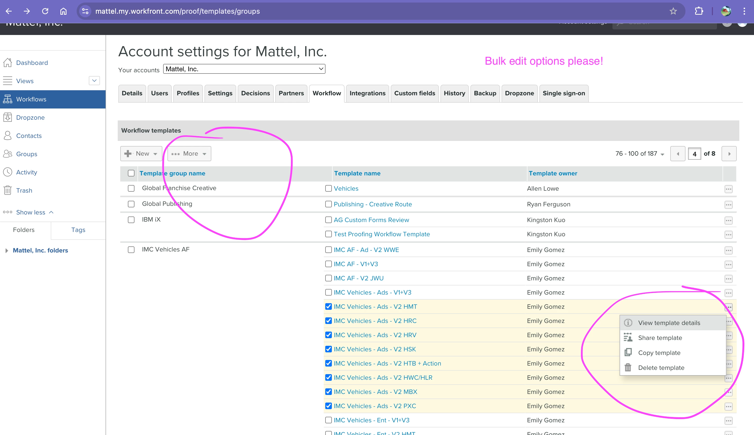
Task: Sort by Template owner column header
Action: [553, 173]
